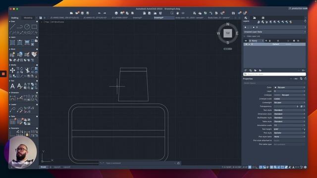Select the Rectangle draw tool
The image size is (317, 178).
(x=34, y=27)
